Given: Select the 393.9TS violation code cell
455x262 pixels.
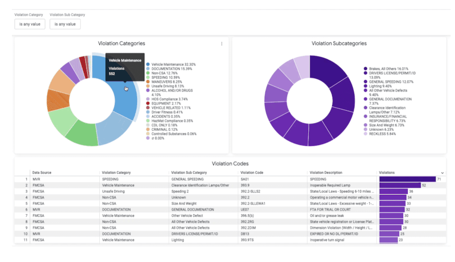Looking at the screenshot, I should point(272,240).
